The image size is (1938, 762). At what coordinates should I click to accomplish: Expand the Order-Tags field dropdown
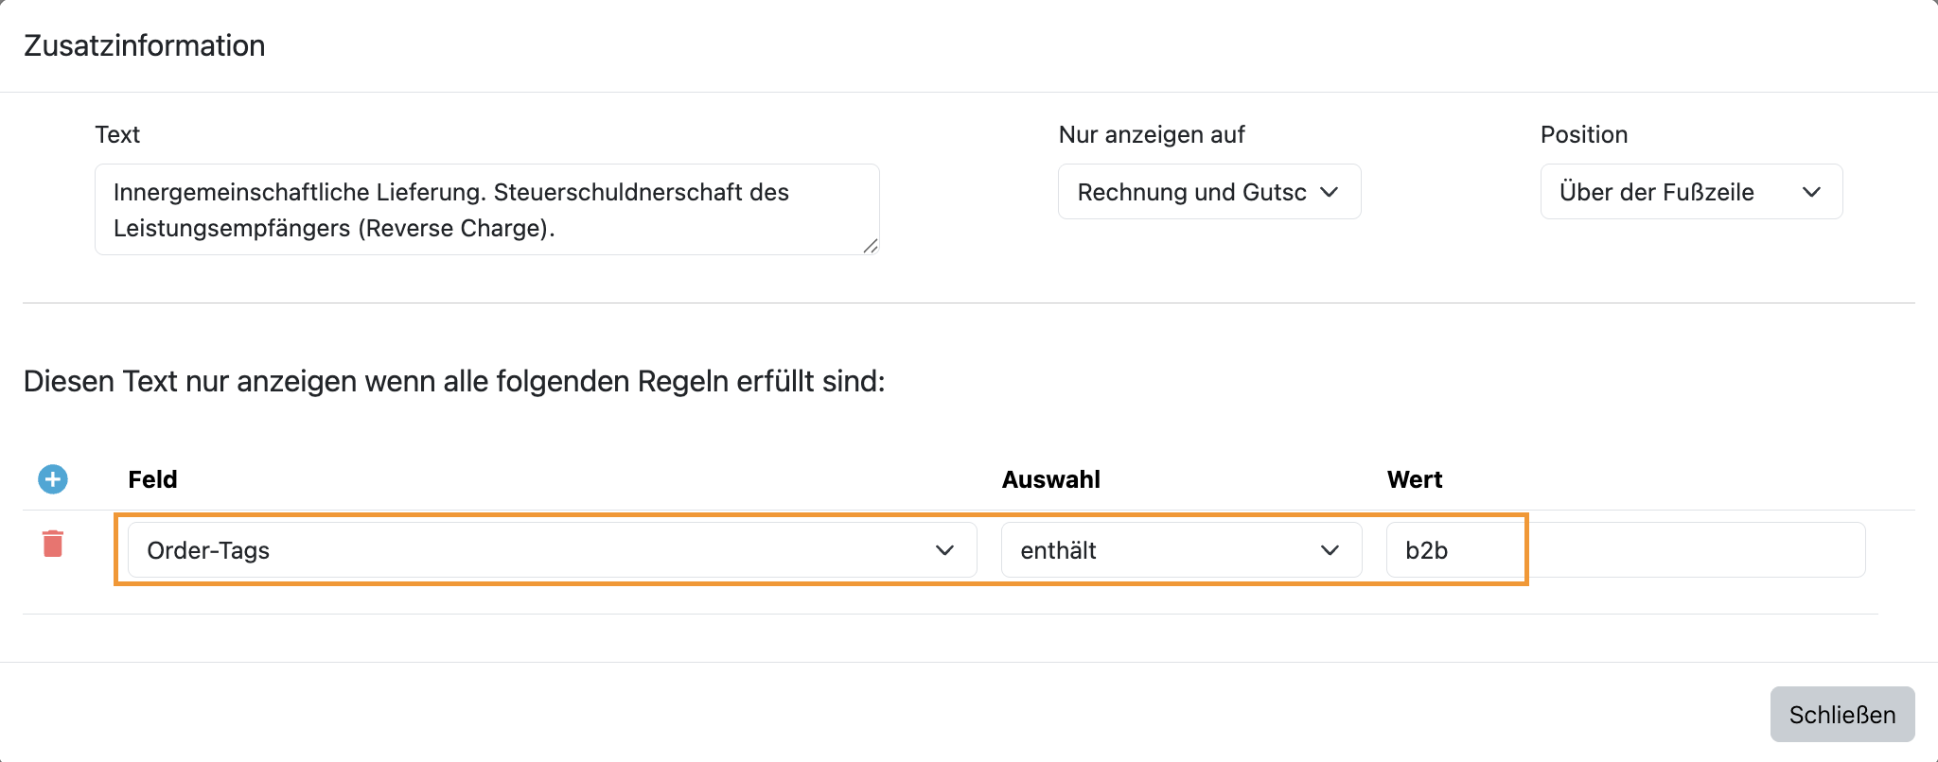[x=553, y=550]
